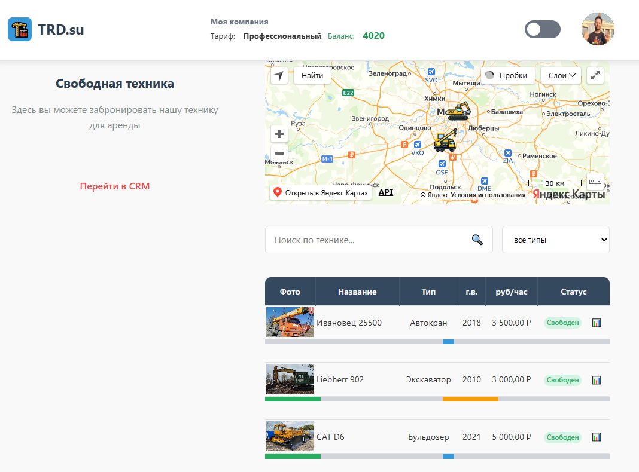This screenshot has width=639, height=472.
Task: Open the user avatar profile photo
Action: click(x=598, y=29)
